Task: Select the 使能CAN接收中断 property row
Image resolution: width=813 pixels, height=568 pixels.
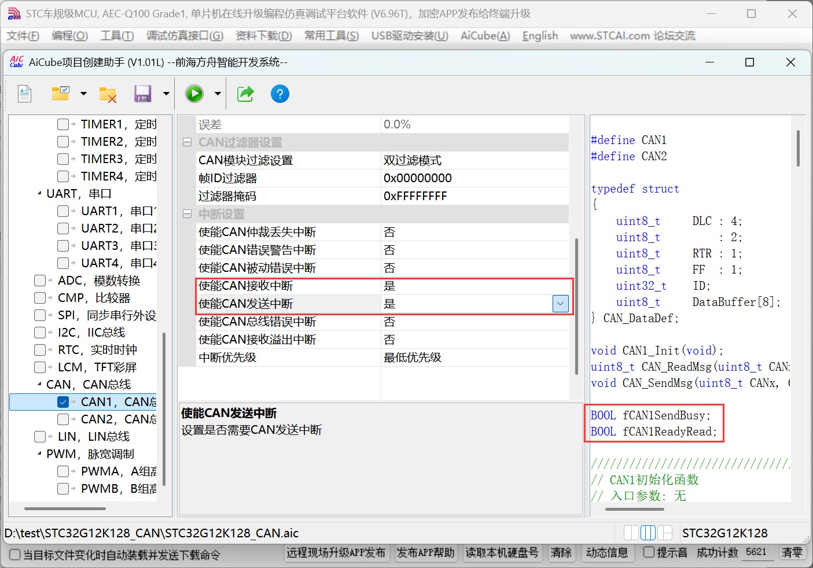Action: point(383,286)
